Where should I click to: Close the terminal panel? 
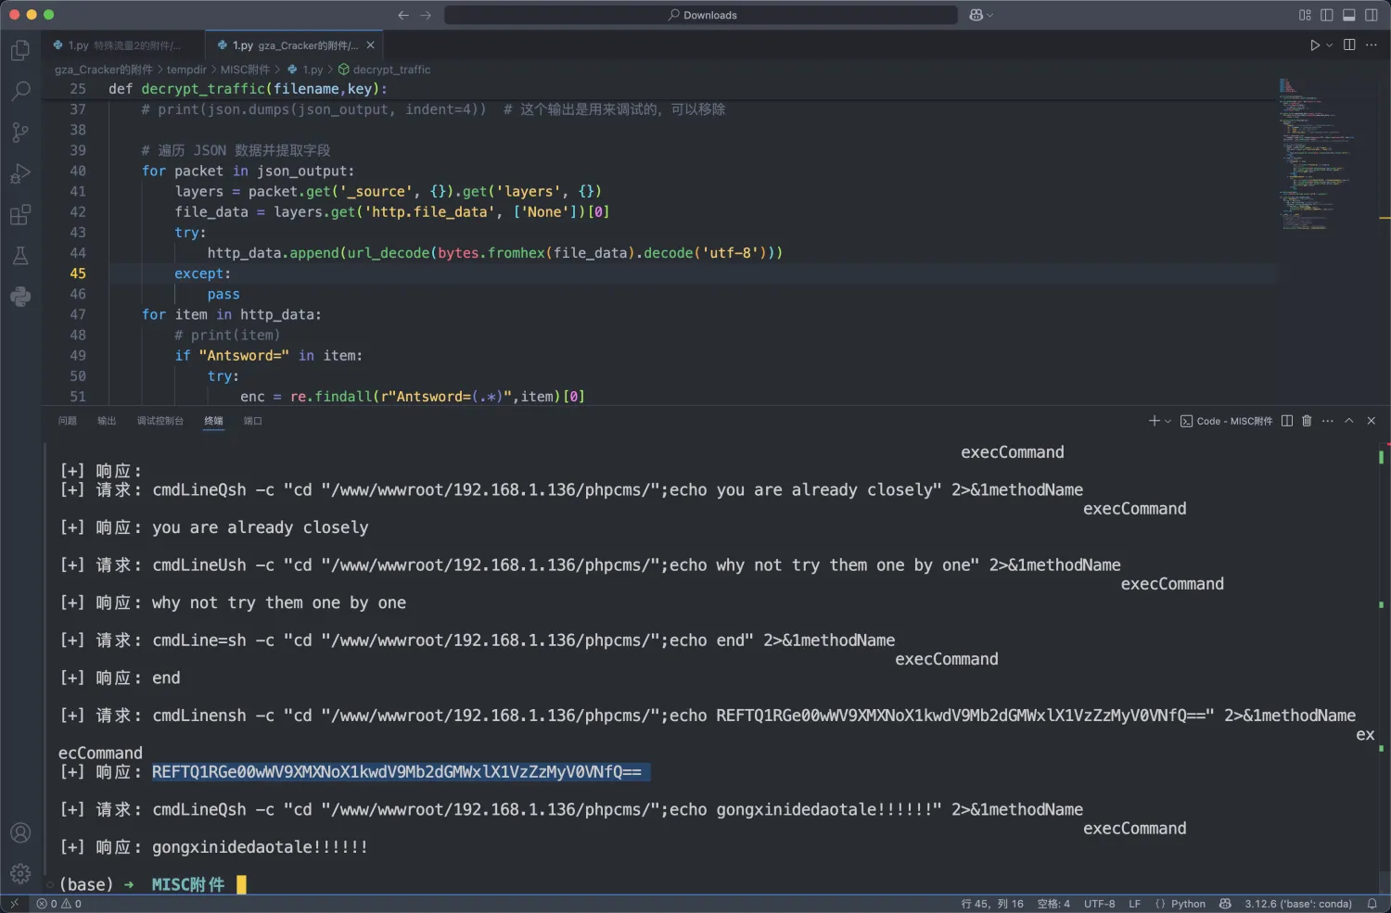point(1372,421)
